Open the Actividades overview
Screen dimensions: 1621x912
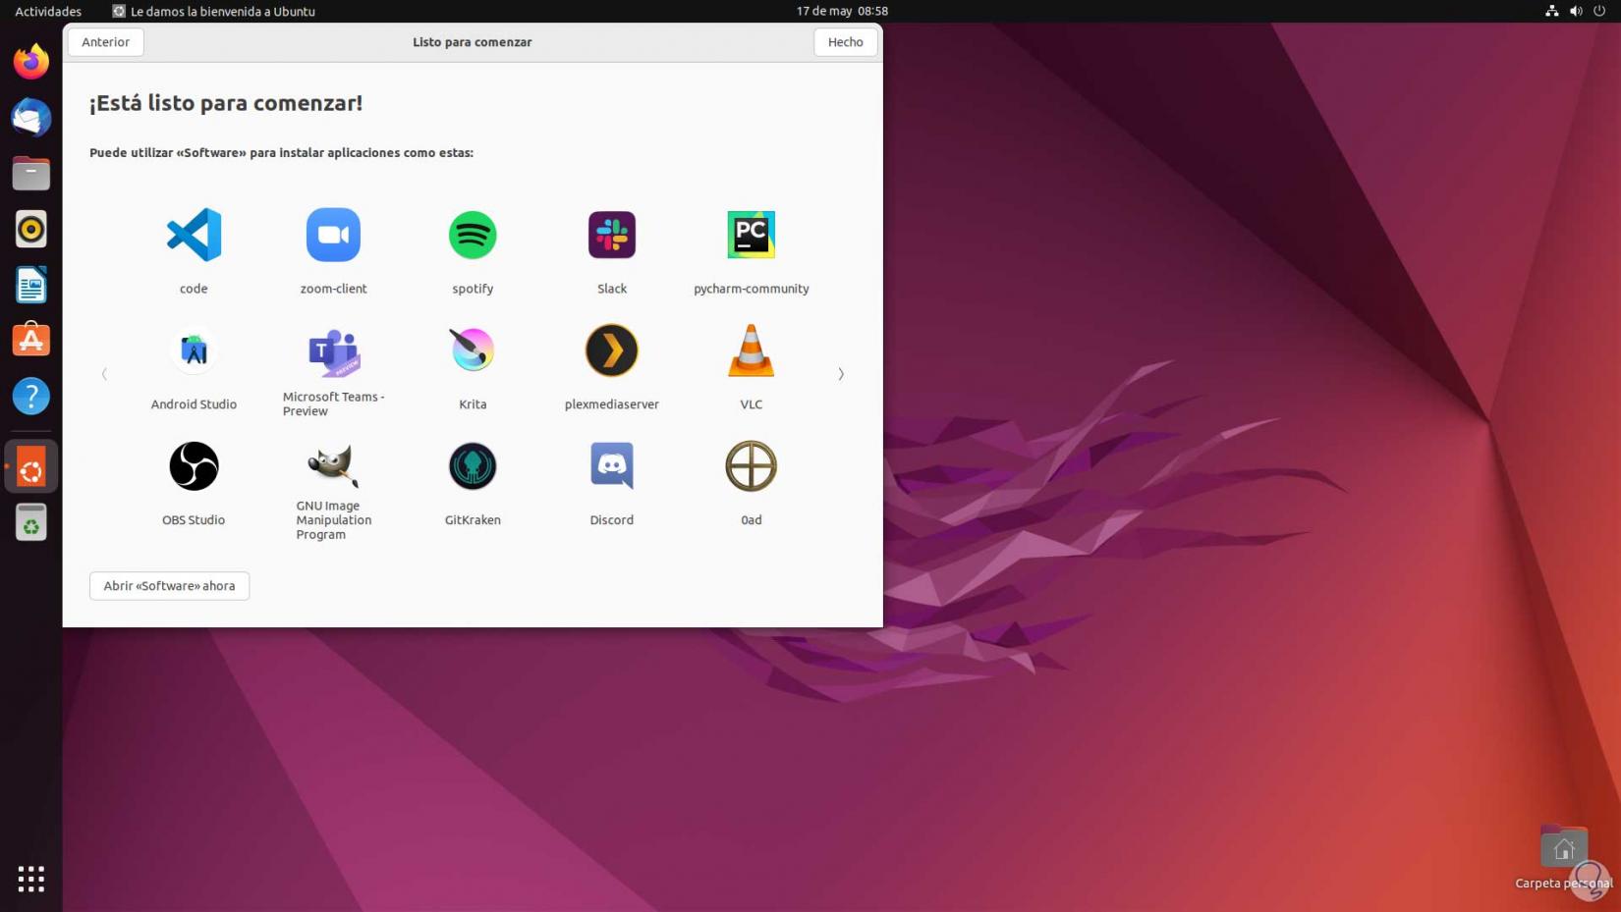click(48, 11)
